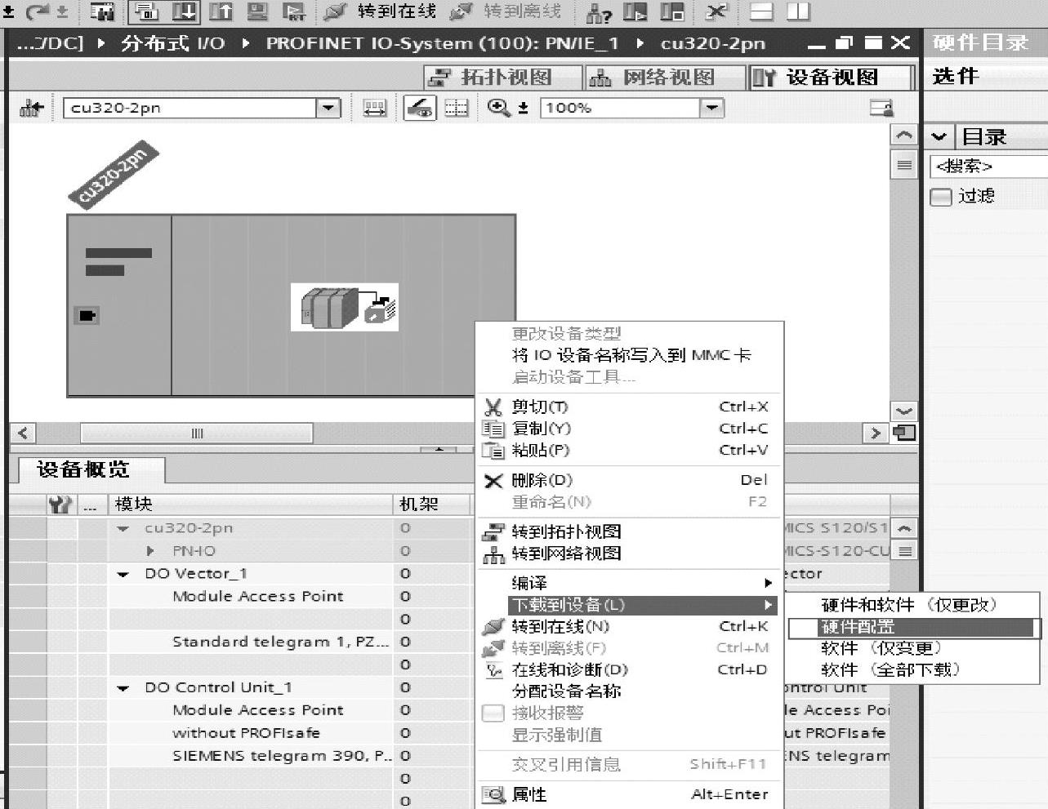Click the accessible devices icon with question mark
The image size is (1048, 809).
[x=600, y=12]
